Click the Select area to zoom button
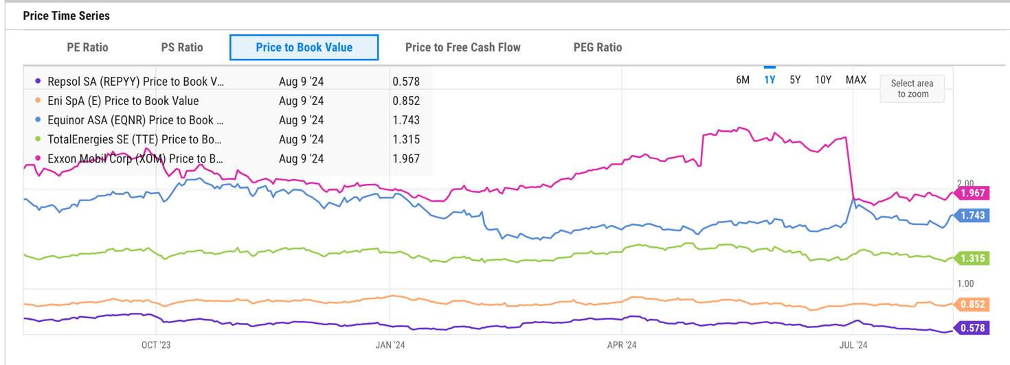 click(x=912, y=89)
